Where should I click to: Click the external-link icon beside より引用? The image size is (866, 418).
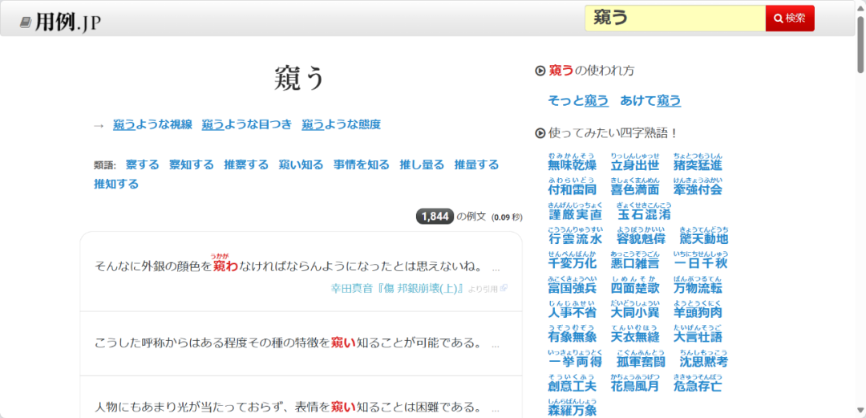504,288
